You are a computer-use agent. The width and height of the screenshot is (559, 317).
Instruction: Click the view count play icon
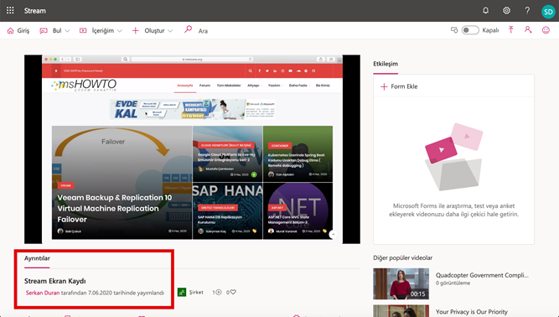click(x=219, y=293)
